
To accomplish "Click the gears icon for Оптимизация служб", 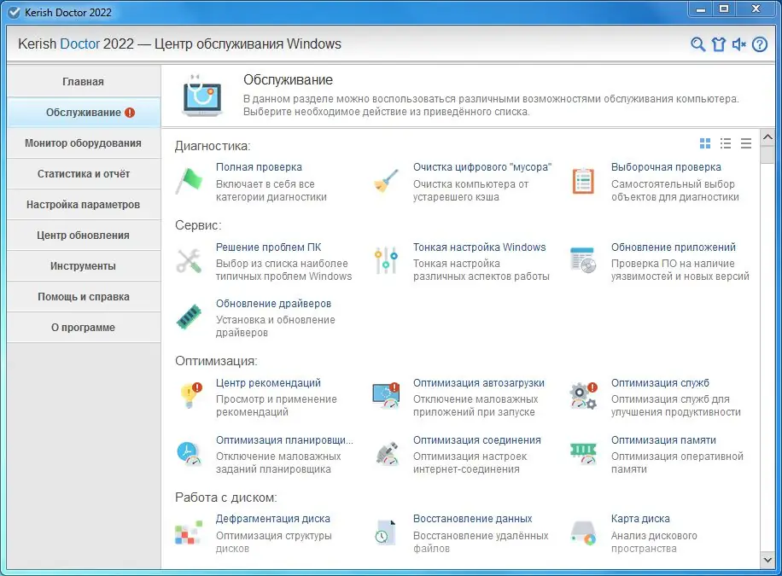I will point(583,396).
